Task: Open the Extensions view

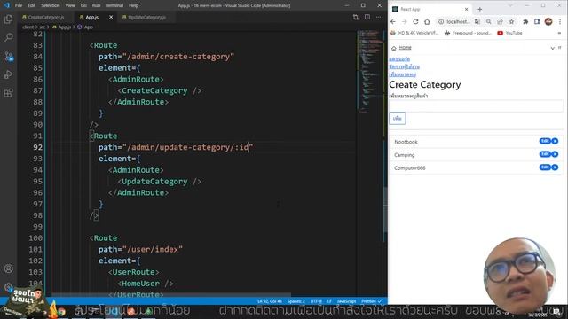Action: [x=8, y=93]
